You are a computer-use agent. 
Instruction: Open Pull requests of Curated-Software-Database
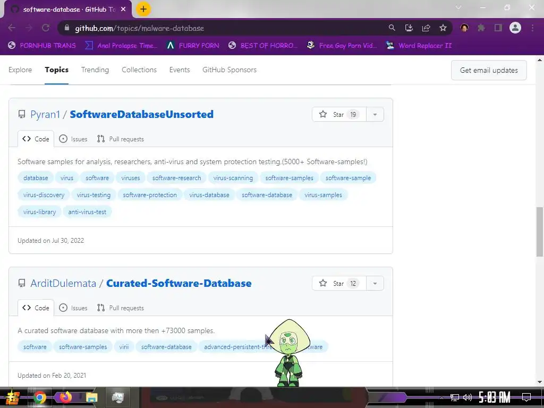tap(121, 308)
